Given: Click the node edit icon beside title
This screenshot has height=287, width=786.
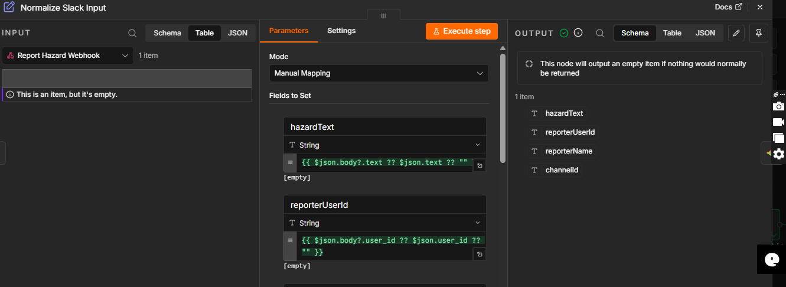Looking at the screenshot, I should coord(9,8).
